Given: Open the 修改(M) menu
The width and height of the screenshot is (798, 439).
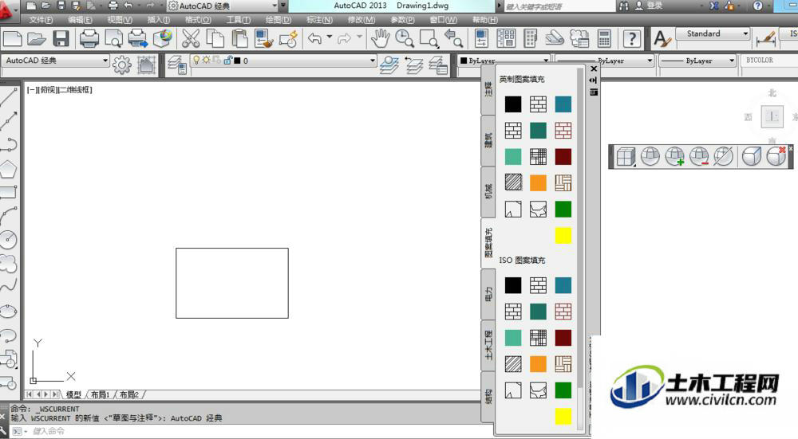Looking at the screenshot, I should click(x=361, y=20).
